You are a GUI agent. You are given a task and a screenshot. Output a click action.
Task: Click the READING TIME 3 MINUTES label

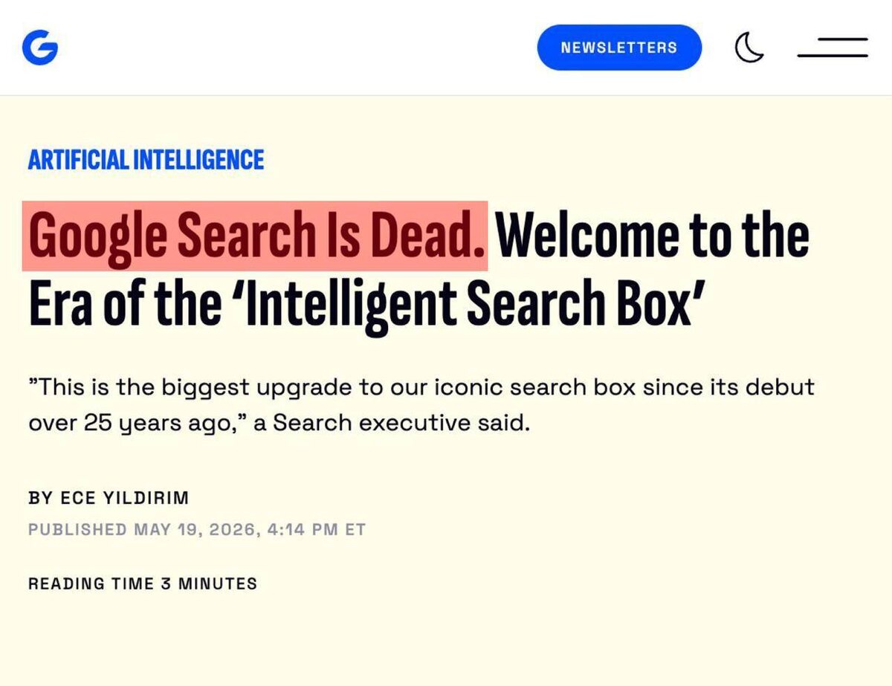(143, 583)
